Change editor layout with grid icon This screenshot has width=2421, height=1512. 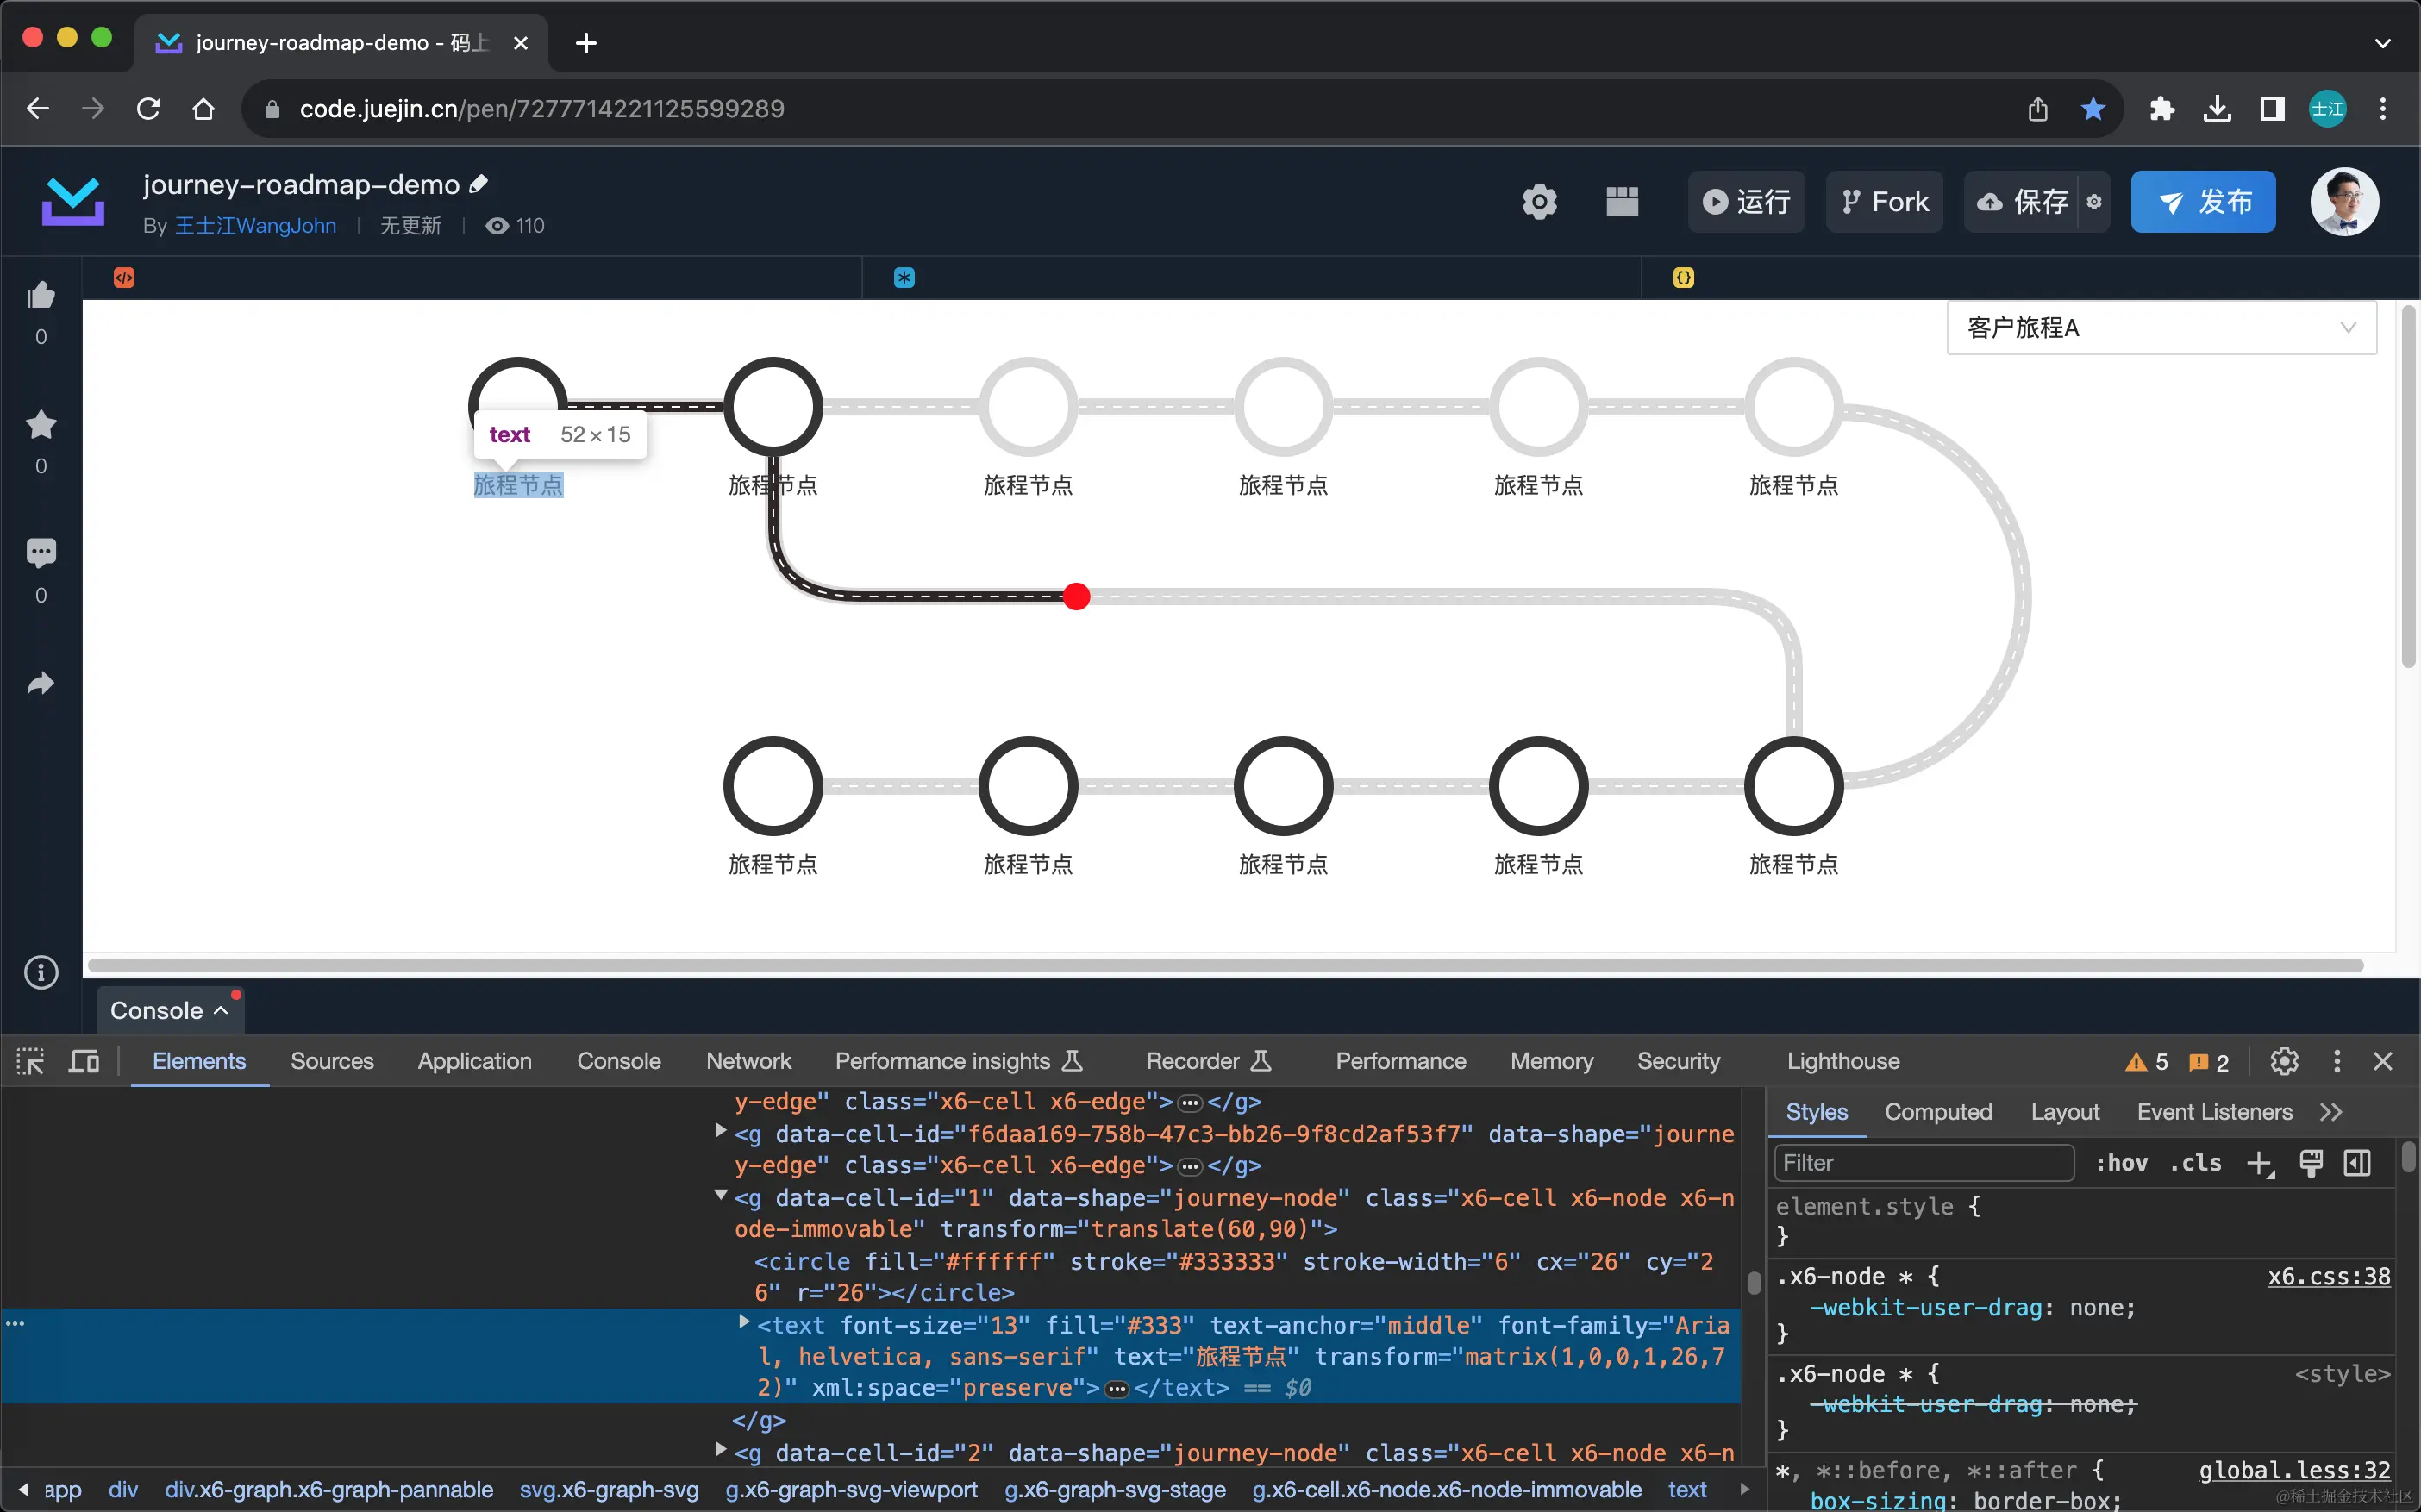pos(1622,202)
